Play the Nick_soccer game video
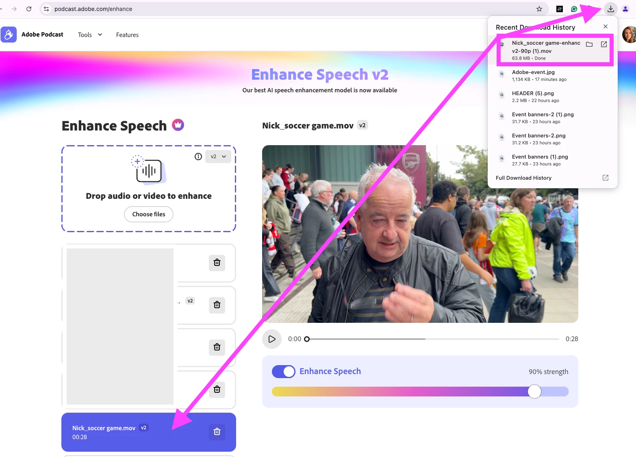Image resolution: width=636 pixels, height=457 pixels. click(x=272, y=339)
